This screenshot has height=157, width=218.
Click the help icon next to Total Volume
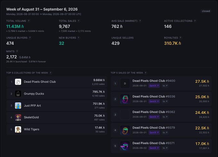[x=29, y=21]
